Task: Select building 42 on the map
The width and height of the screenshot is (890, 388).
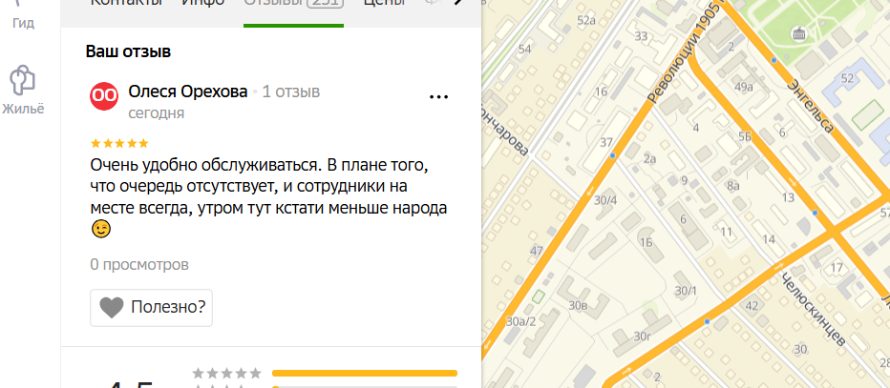Action: (x=752, y=306)
